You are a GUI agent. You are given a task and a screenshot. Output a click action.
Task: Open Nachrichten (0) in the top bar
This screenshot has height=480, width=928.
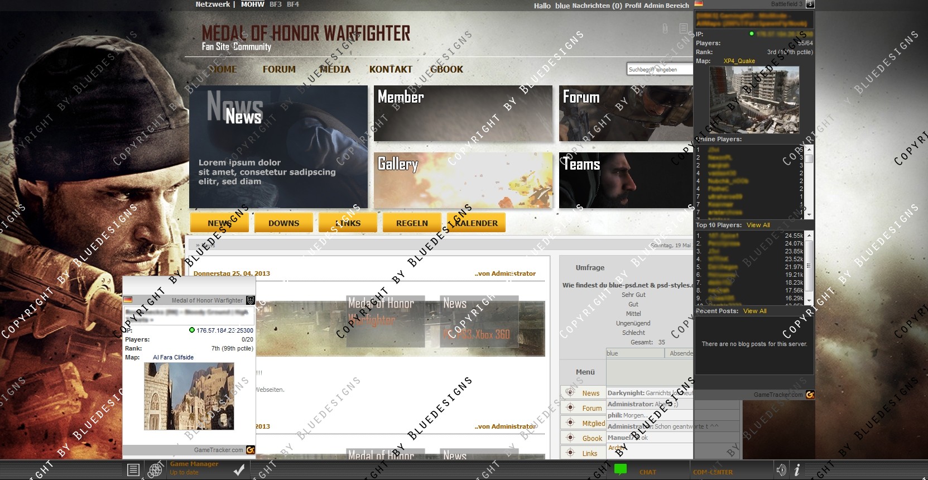pyautogui.click(x=597, y=6)
